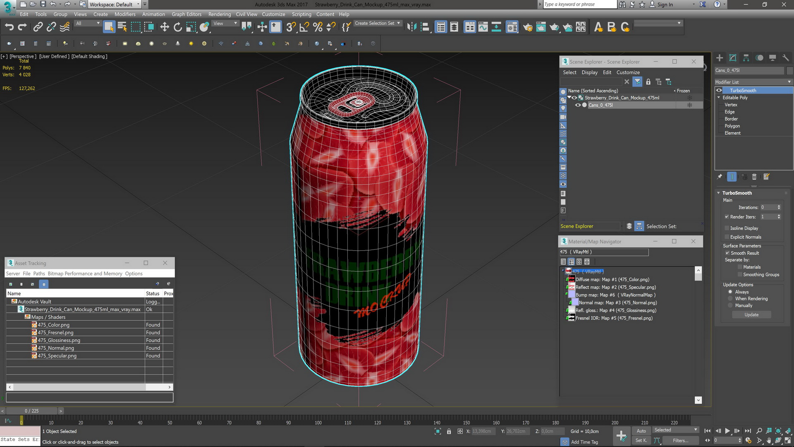
Task: Open the View reference coordinate dropdown
Action: click(225, 24)
